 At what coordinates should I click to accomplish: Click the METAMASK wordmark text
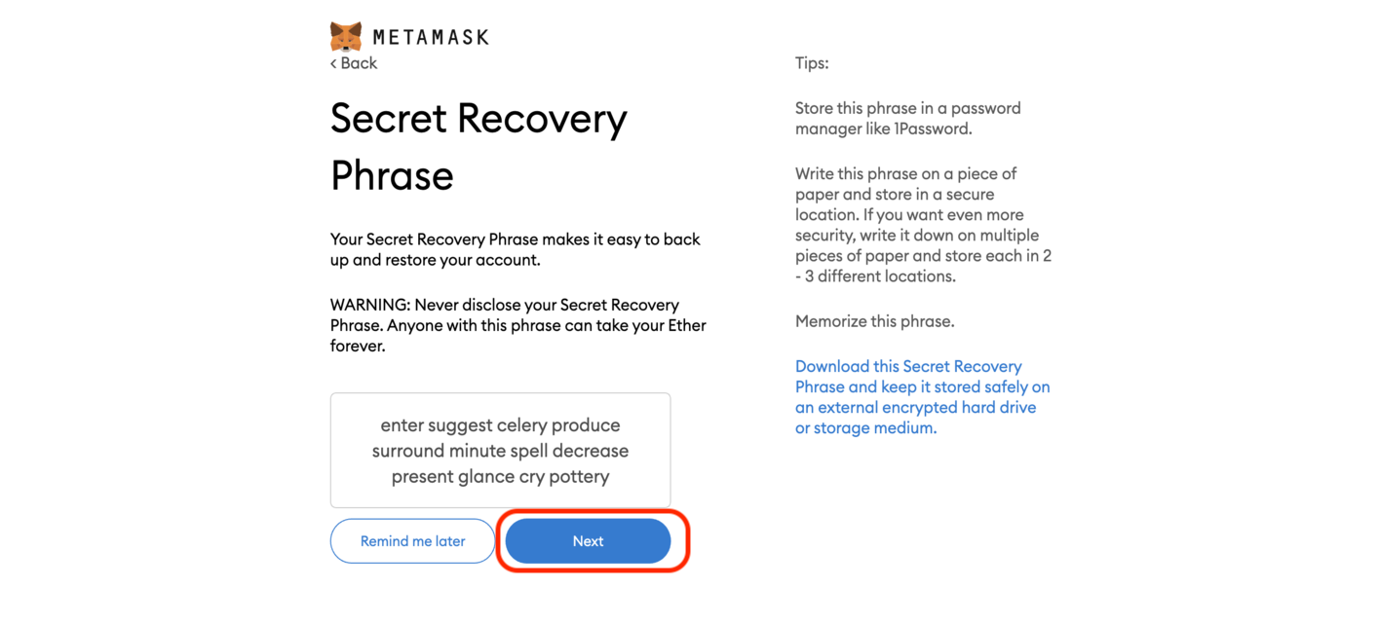(x=431, y=38)
